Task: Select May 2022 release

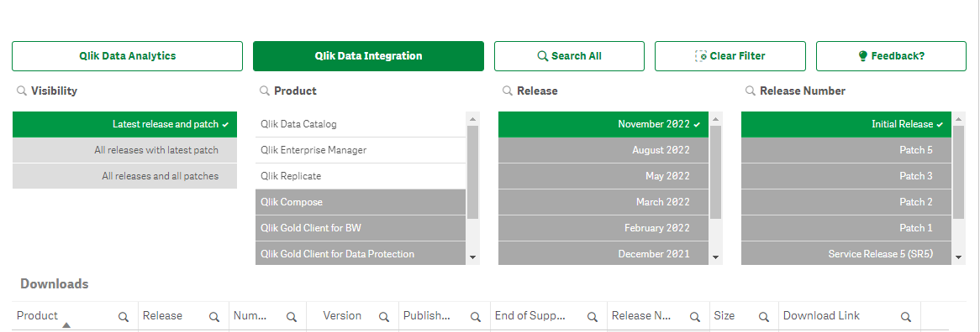Action: point(603,176)
